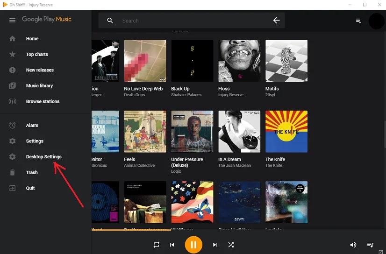Click the New releases badge icon
The height and width of the screenshot is (254, 386).
[12, 70]
